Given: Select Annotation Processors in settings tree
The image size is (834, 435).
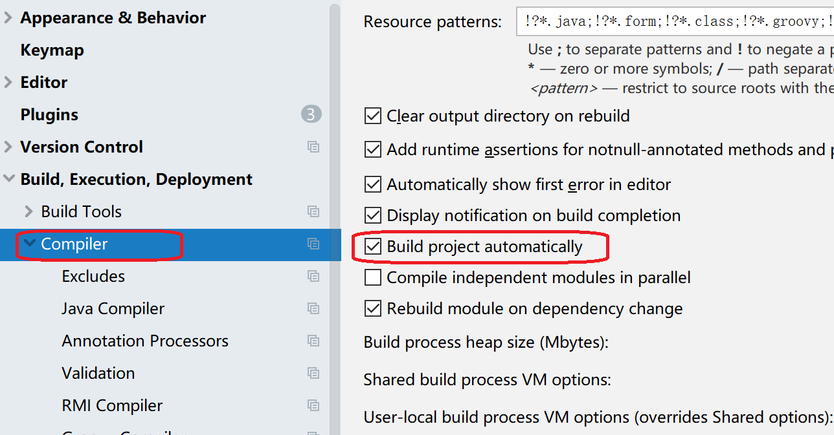Looking at the screenshot, I should tap(145, 341).
